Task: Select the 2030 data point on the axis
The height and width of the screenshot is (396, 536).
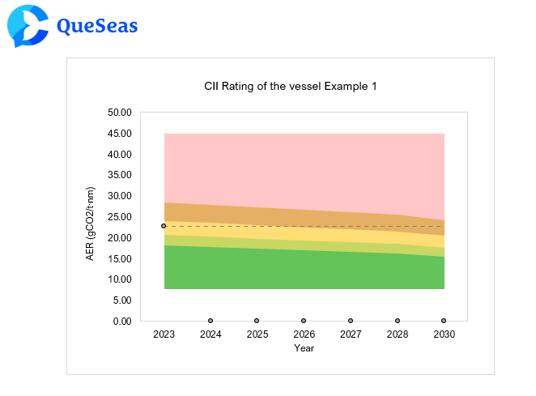Action: click(x=444, y=321)
